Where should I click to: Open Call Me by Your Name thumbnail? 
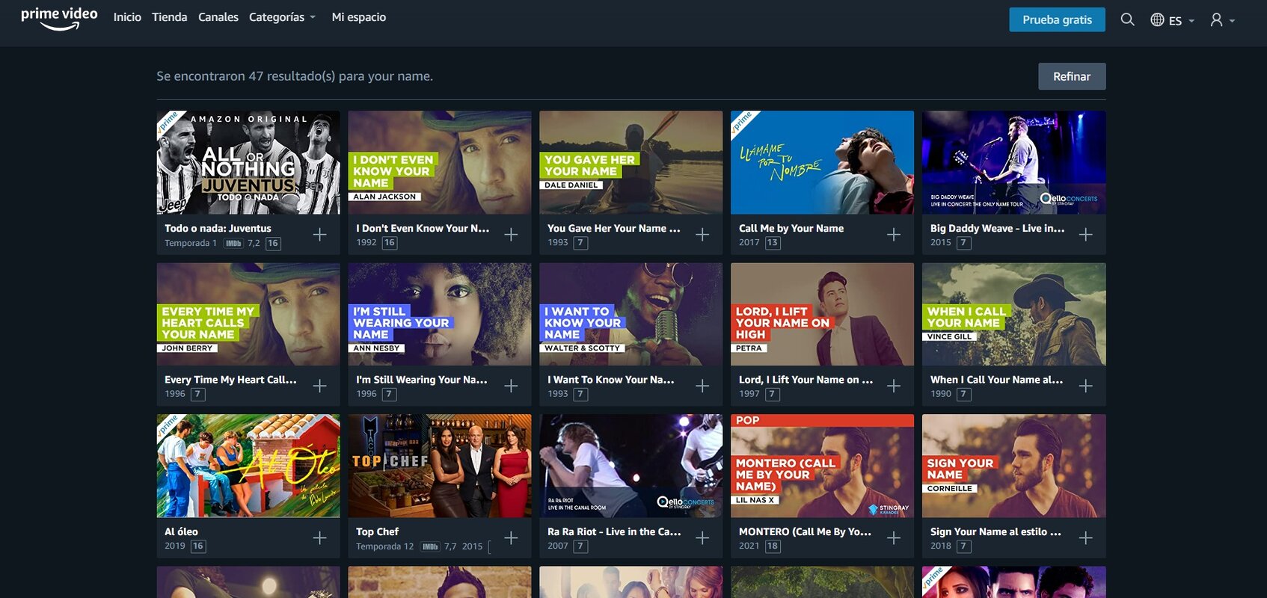coord(822,163)
